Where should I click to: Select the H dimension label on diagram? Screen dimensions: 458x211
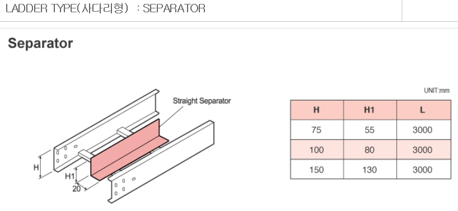(36, 167)
